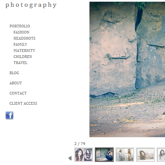The width and height of the screenshot is (165, 165).
Task: Select the highlighted second gallery thumbnail
Action: pyautogui.click(x=104, y=154)
